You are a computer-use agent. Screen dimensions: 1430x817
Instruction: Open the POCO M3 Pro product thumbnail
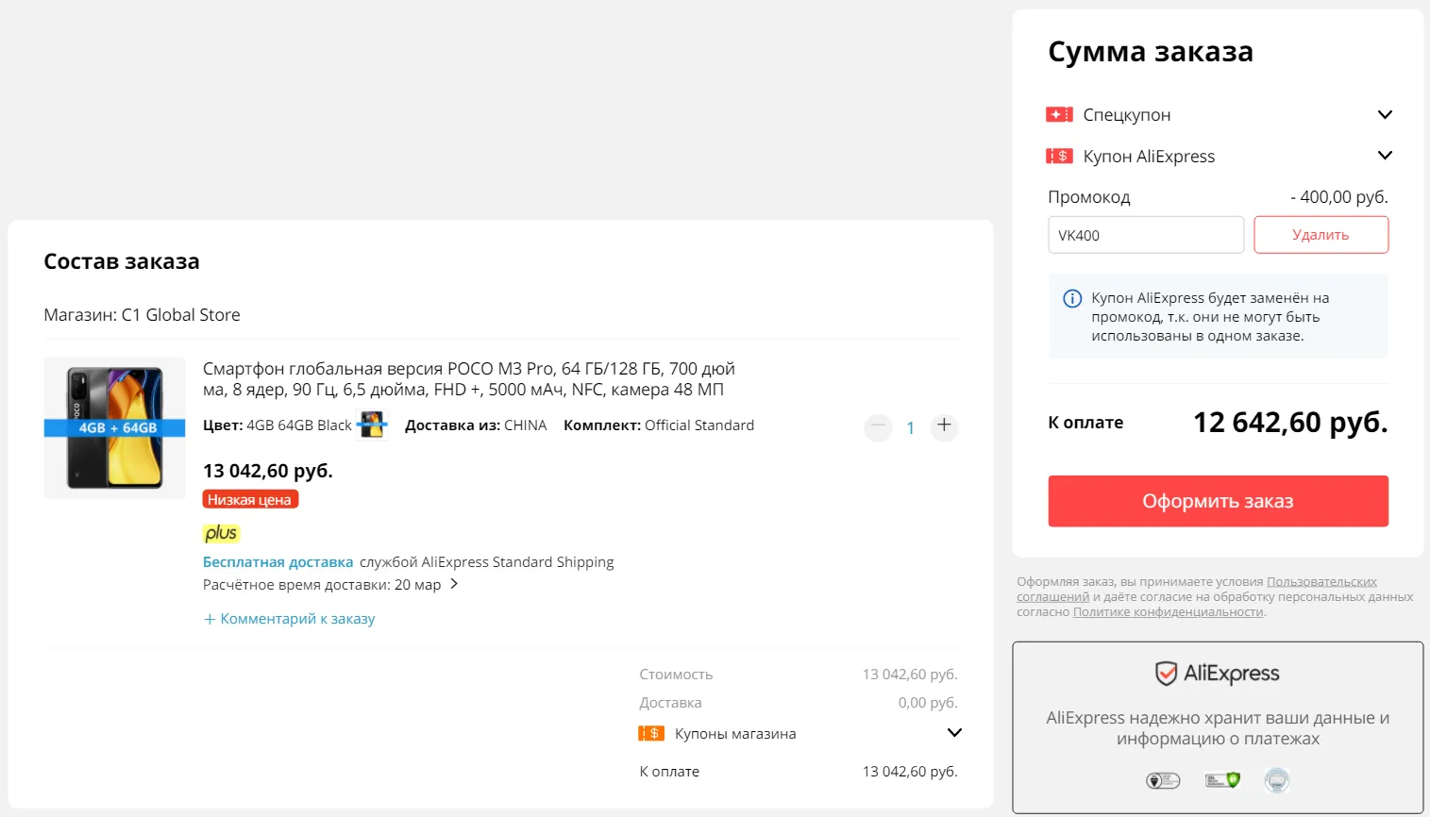pos(115,427)
